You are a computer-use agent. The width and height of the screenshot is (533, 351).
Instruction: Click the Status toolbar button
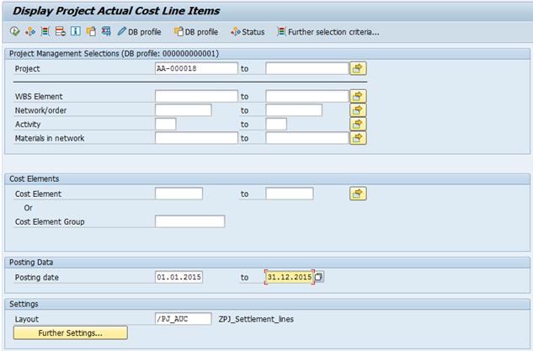248,32
